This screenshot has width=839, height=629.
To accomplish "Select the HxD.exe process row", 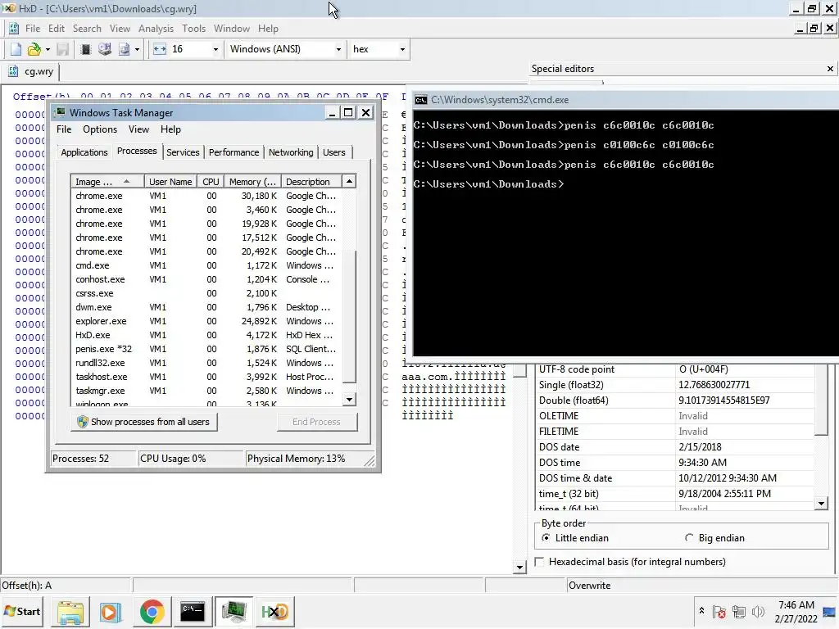I will [206, 335].
